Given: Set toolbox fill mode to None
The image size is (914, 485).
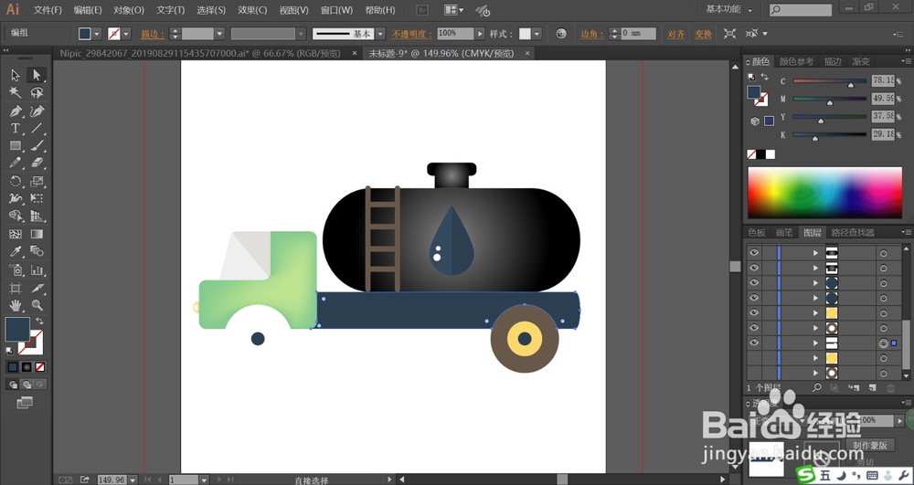Looking at the screenshot, I should [x=40, y=367].
